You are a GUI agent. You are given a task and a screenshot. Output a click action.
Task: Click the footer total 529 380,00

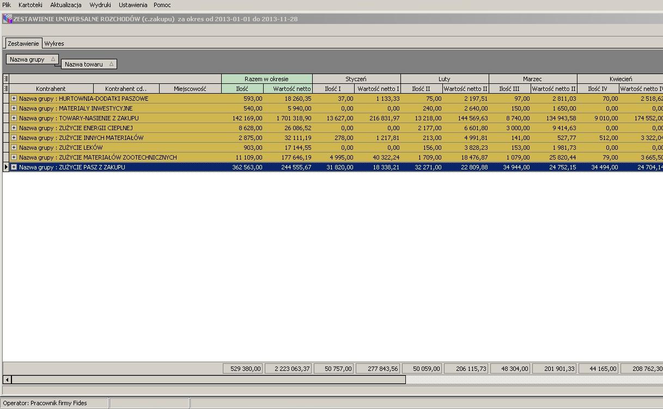pyautogui.click(x=243, y=369)
